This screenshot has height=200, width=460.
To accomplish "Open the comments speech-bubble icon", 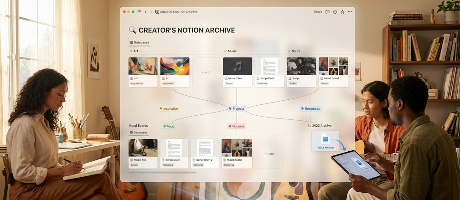I will (x=327, y=12).
